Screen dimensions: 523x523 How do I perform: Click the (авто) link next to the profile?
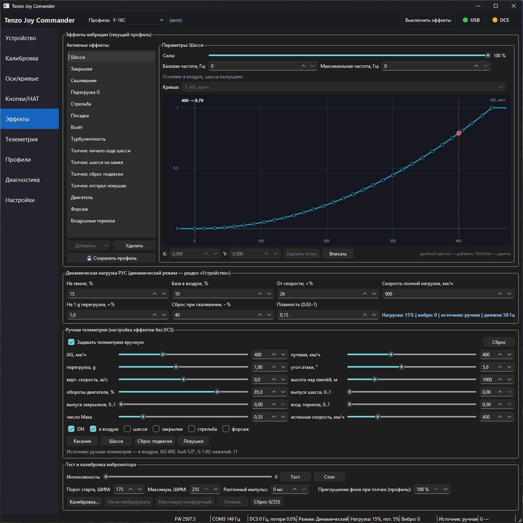[176, 20]
